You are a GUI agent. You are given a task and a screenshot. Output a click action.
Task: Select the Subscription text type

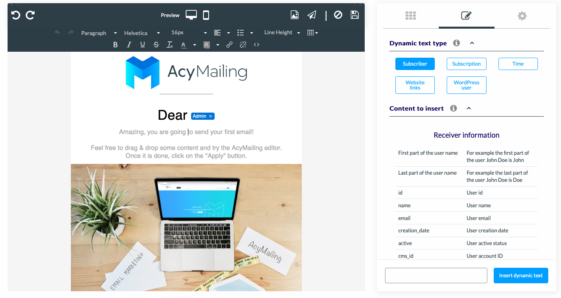click(x=466, y=64)
